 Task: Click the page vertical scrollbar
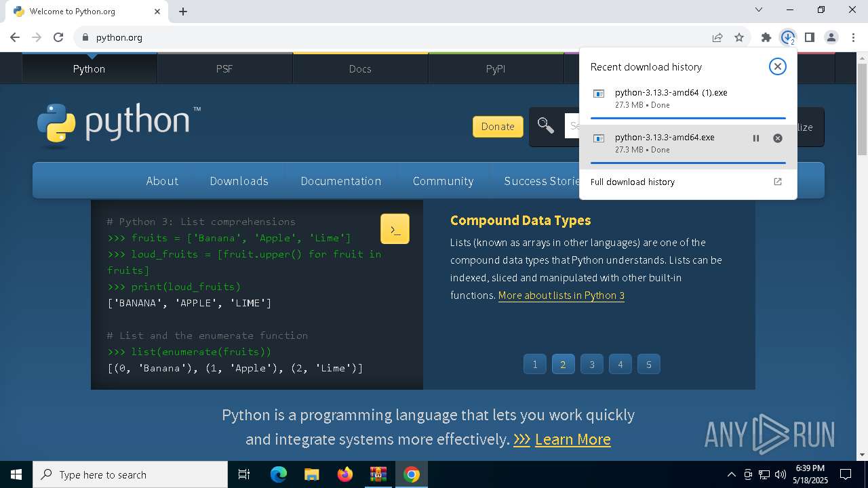point(862,108)
